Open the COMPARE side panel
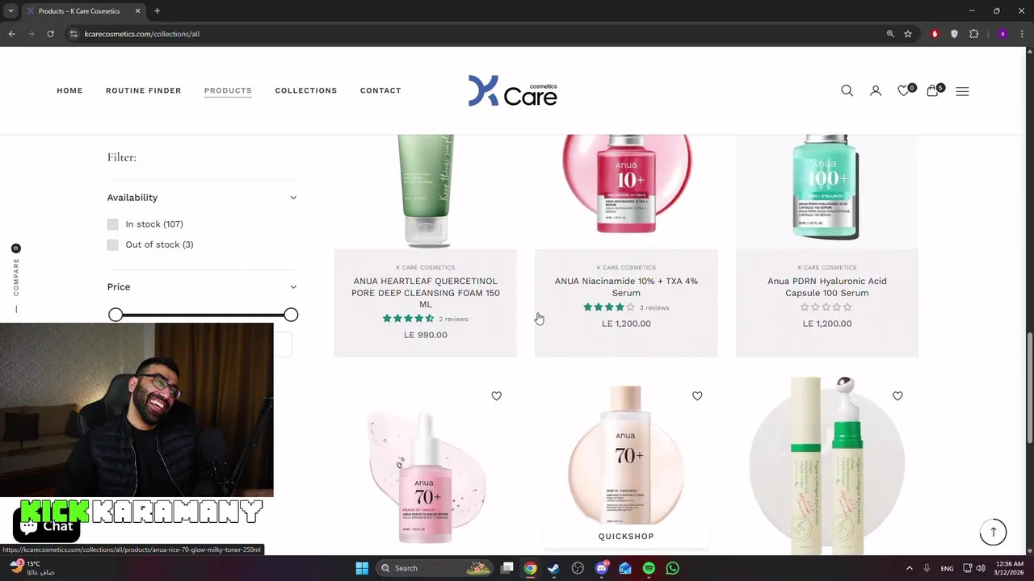 click(15, 277)
